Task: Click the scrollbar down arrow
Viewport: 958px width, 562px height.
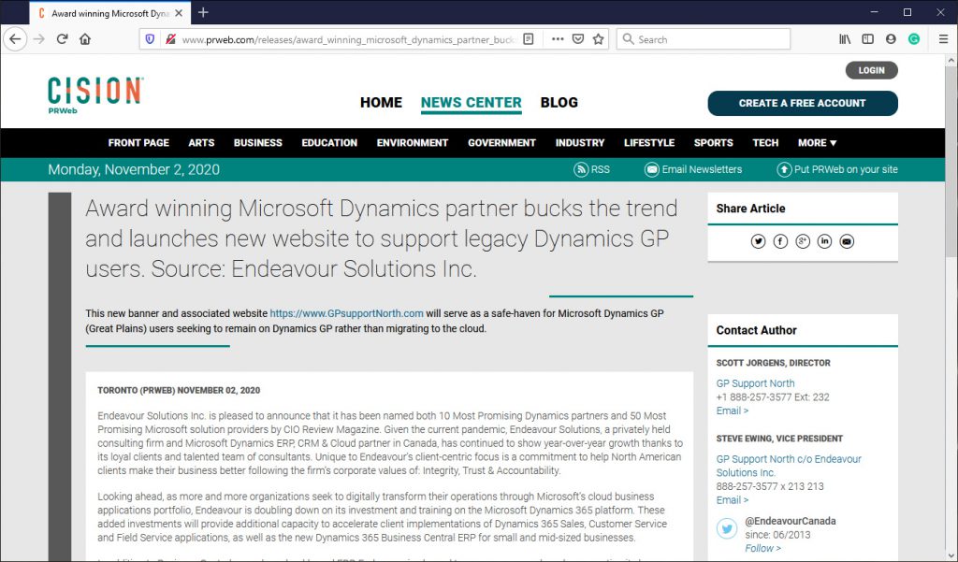Action: click(951, 555)
